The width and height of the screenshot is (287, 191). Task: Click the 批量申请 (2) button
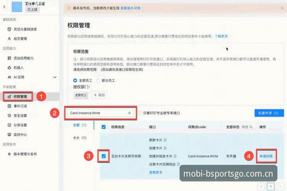point(269,113)
